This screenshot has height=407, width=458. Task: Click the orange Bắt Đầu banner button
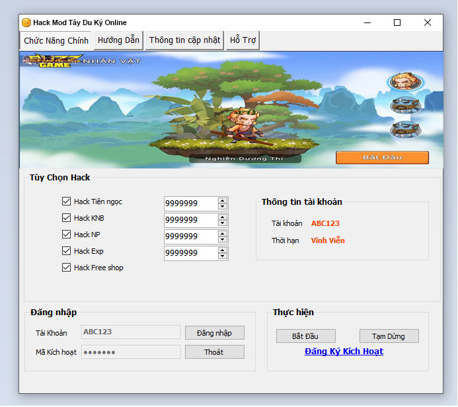tap(382, 157)
